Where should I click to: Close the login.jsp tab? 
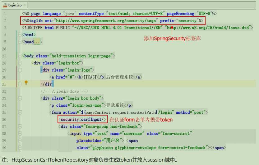coord(25,5)
